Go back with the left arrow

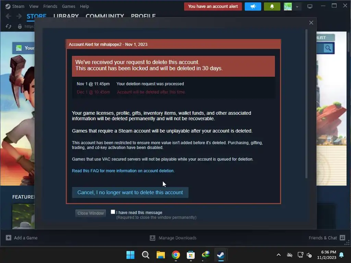[8, 16]
